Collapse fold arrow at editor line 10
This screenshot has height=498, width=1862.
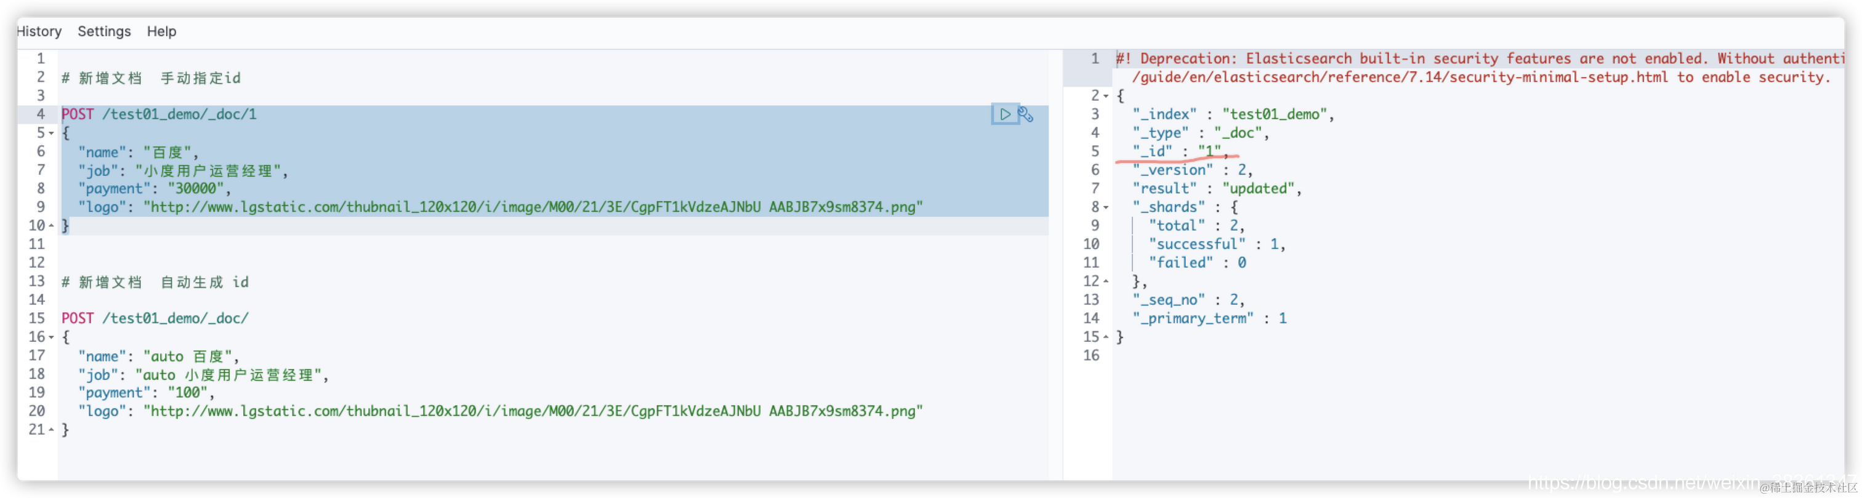[x=51, y=226]
